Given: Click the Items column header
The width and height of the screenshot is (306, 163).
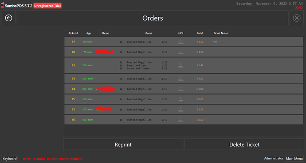Looking at the screenshot, I should pos(149,33).
